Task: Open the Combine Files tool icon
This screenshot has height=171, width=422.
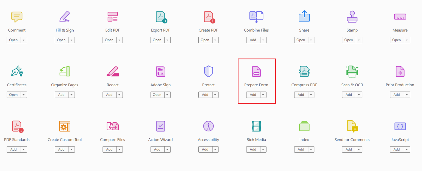Action: (256, 16)
